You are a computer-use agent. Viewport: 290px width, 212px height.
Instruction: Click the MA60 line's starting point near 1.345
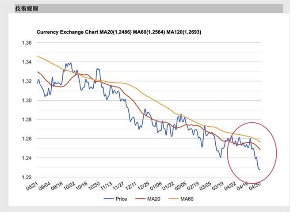[x=38, y=56]
